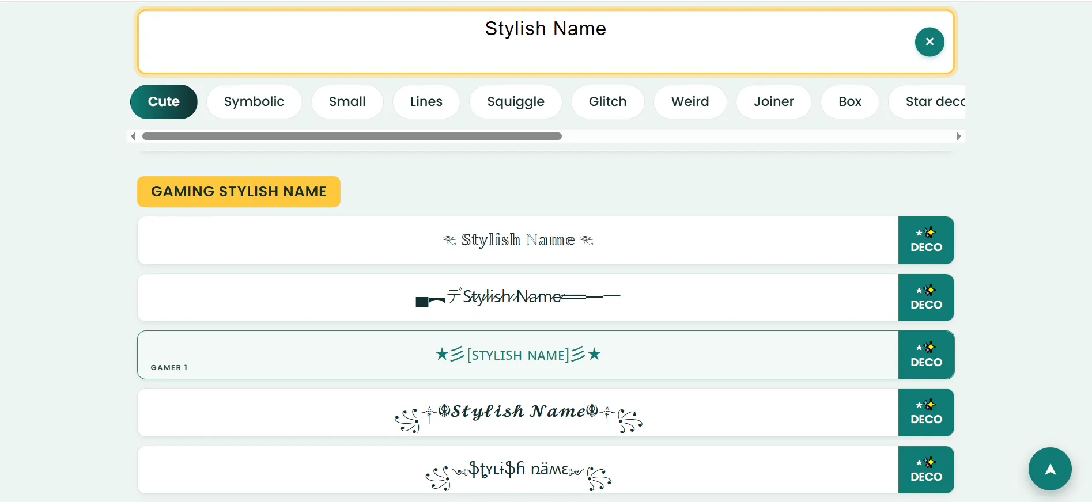Image resolution: width=1092 pixels, height=502 pixels.
Task: Click DECO button on the first name row
Action: coord(926,241)
